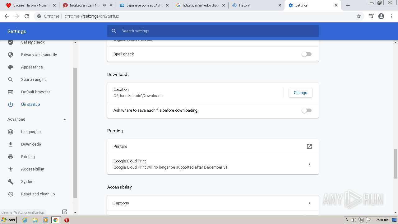This screenshot has width=398, height=224.
Task: Open external link icon at sidebar bottom
Action: click(65, 212)
